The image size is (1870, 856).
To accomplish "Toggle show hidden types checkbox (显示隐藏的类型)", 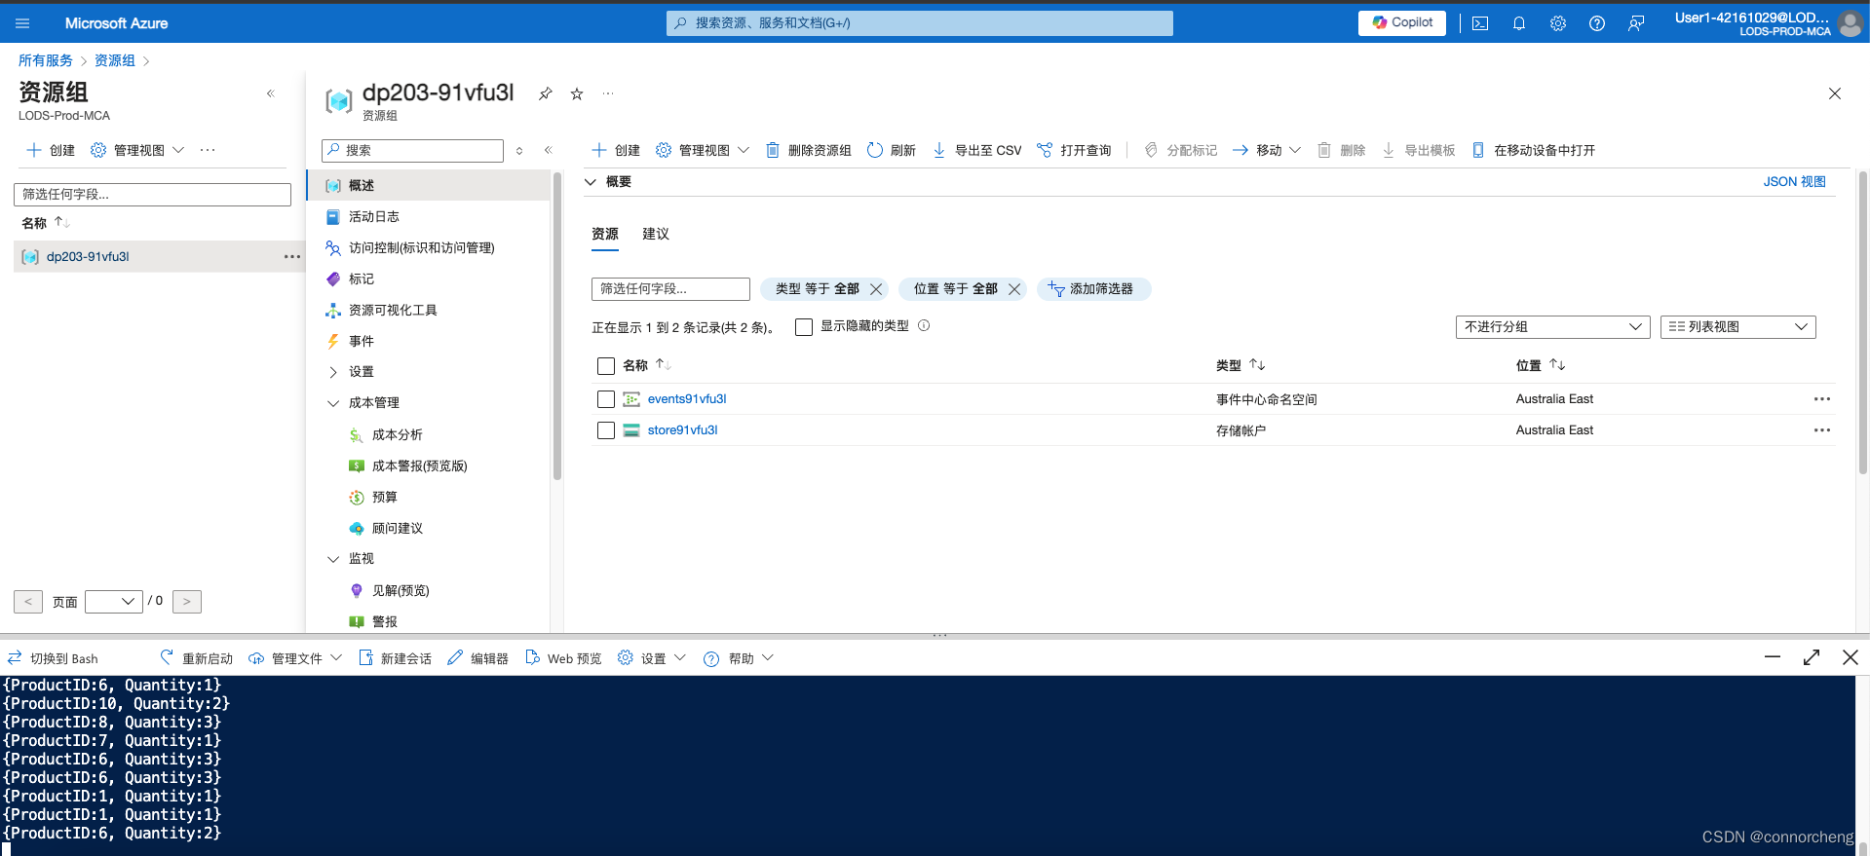I will [804, 327].
